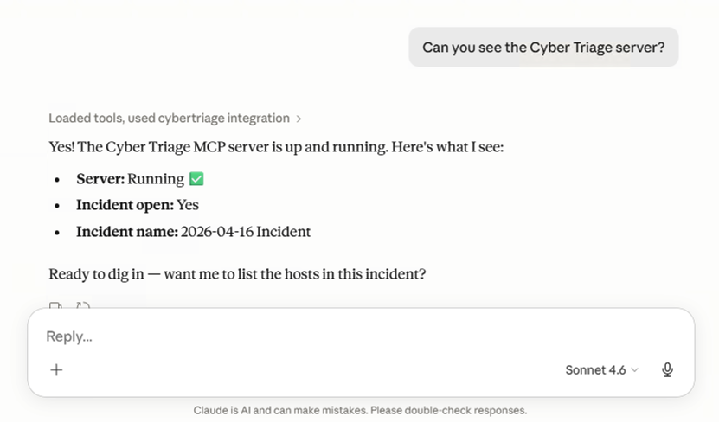Click the chevron beside Sonnet 4.6
Screen dimensions: 719x423
tap(635, 370)
